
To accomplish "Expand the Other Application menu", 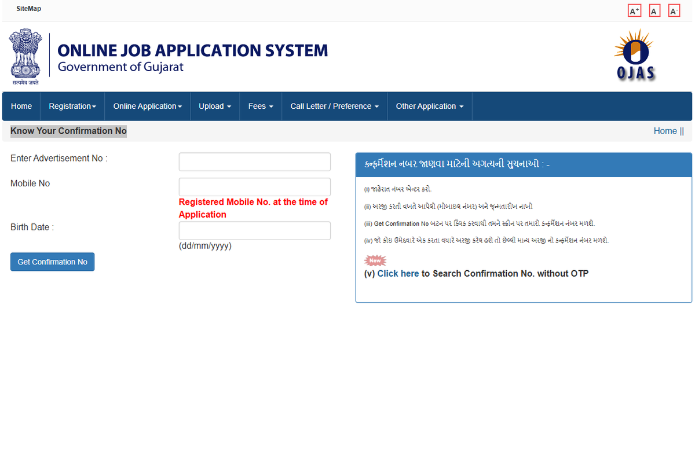I will [430, 106].
